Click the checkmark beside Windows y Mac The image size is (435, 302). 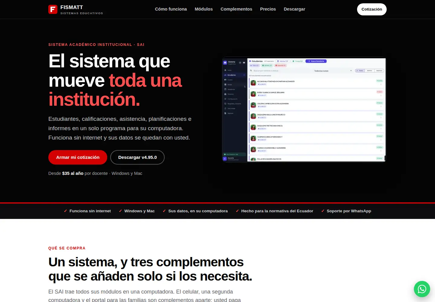(120, 211)
